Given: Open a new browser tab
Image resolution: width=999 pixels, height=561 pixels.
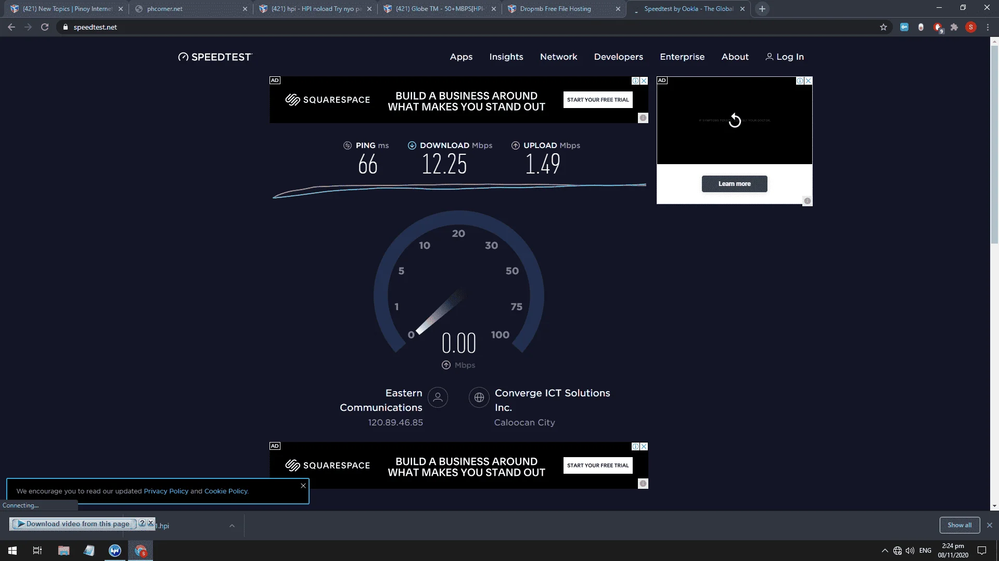Looking at the screenshot, I should 762,9.
